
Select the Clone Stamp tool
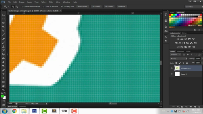pos(3,47)
